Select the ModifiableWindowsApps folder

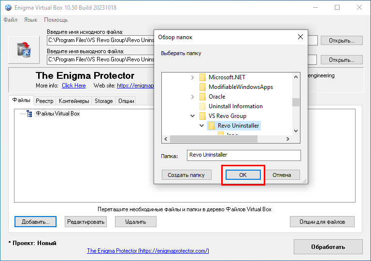(241, 87)
